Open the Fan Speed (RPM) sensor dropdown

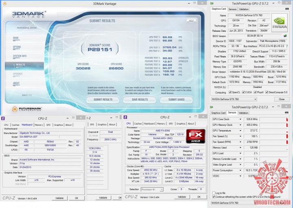[x=241, y=142]
